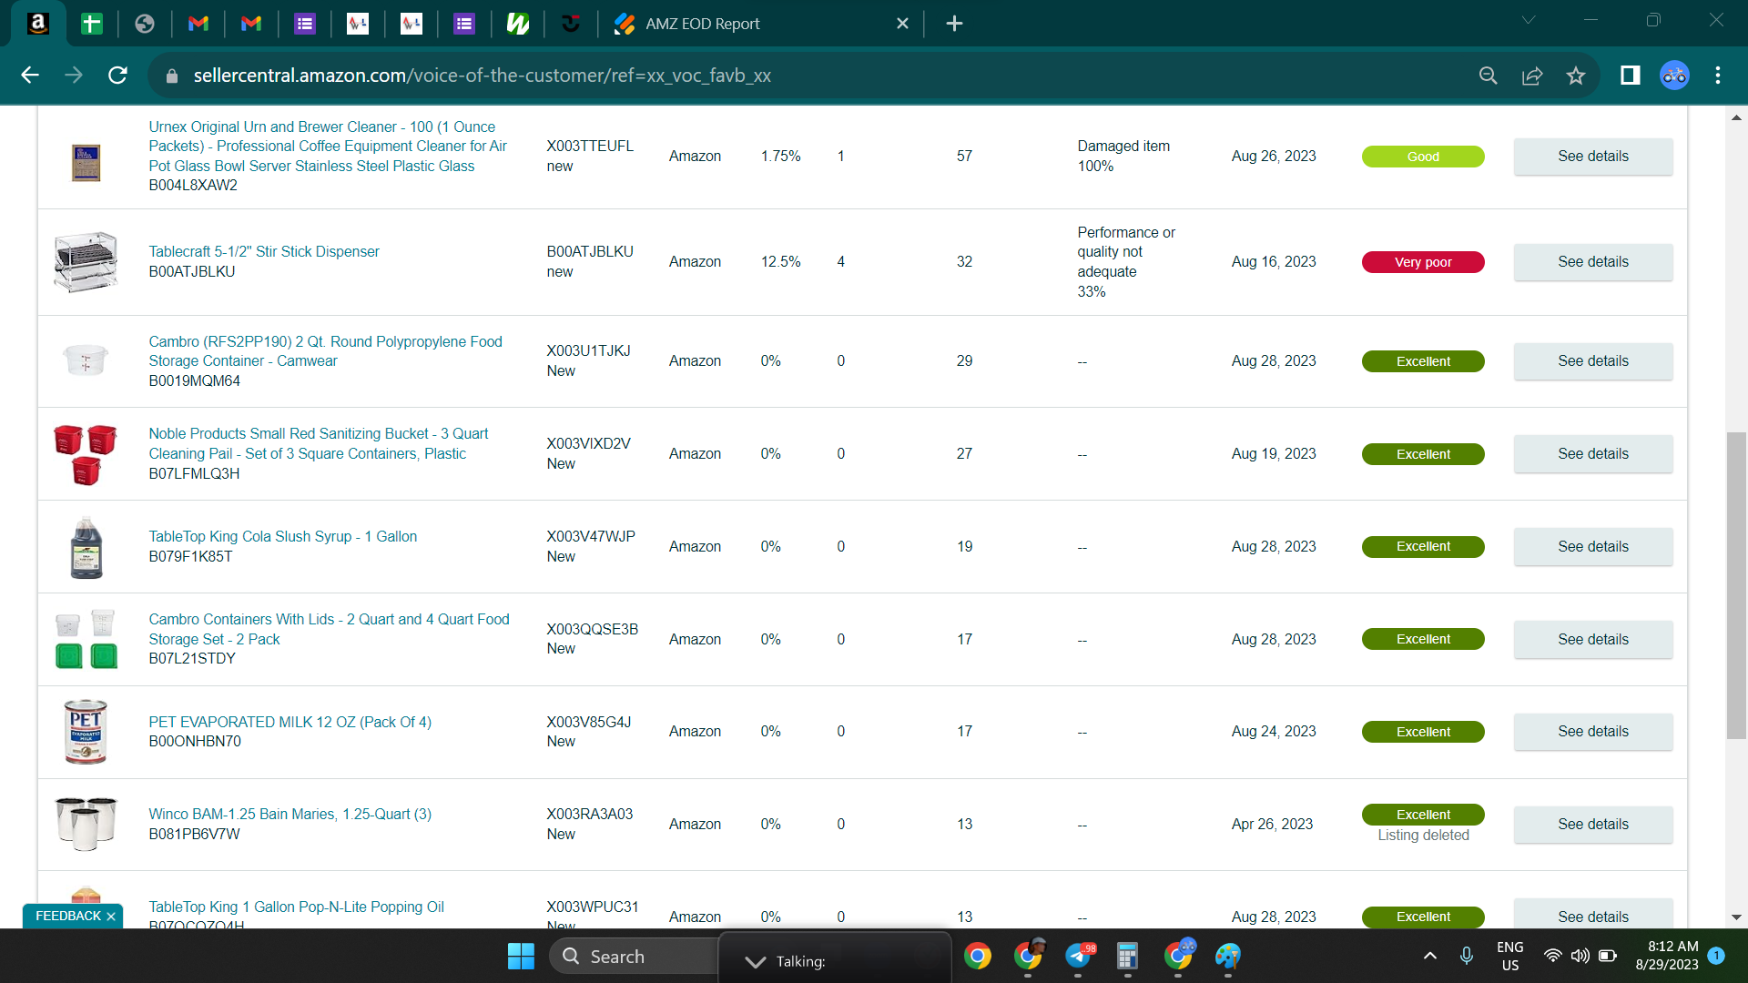
Task: Click the 12.5% NCX rate cell
Action: coord(781,262)
